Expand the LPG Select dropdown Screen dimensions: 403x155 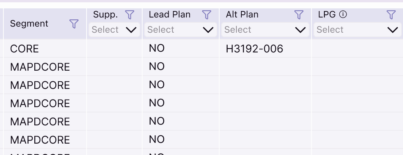pyautogui.click(x=357, y=30)
